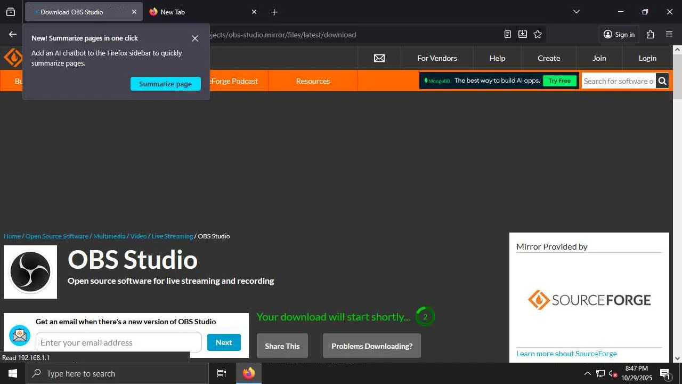This screenshot has height=384, width=682.
Task: Toggle reader view in the address bar
Action: [x=508, y=34]
